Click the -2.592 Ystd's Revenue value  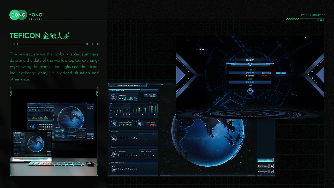(x=147, y=155)
